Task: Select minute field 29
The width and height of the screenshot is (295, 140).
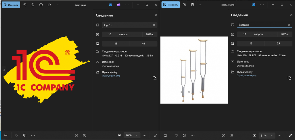Action: point(279,44)
